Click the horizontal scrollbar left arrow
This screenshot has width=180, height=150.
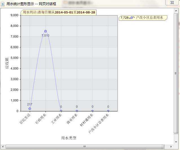(x=3, y=147)
